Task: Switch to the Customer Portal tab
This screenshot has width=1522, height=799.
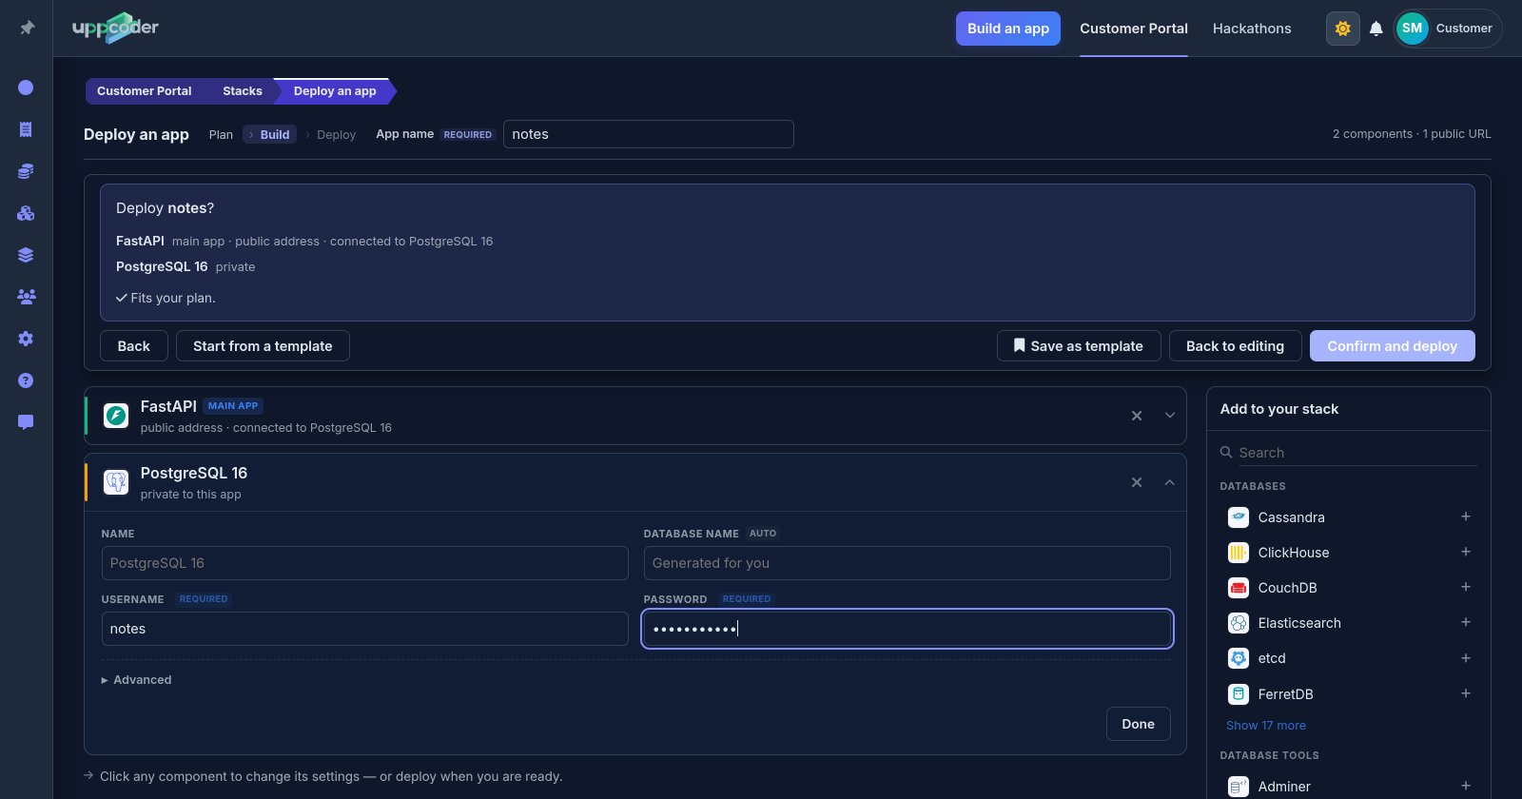Action: (1134, 29)
